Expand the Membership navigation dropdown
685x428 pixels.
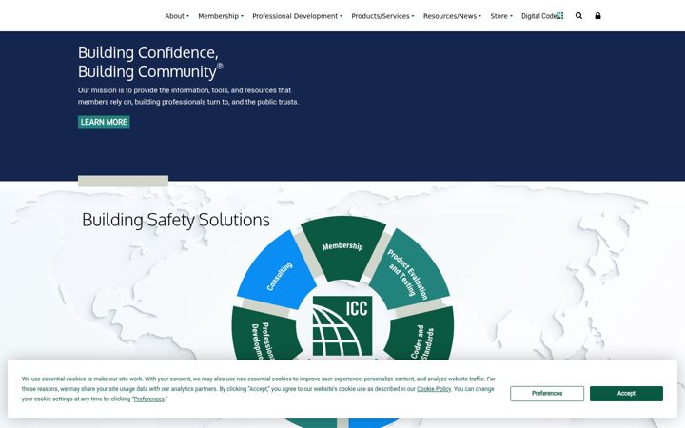coord(221,16)
